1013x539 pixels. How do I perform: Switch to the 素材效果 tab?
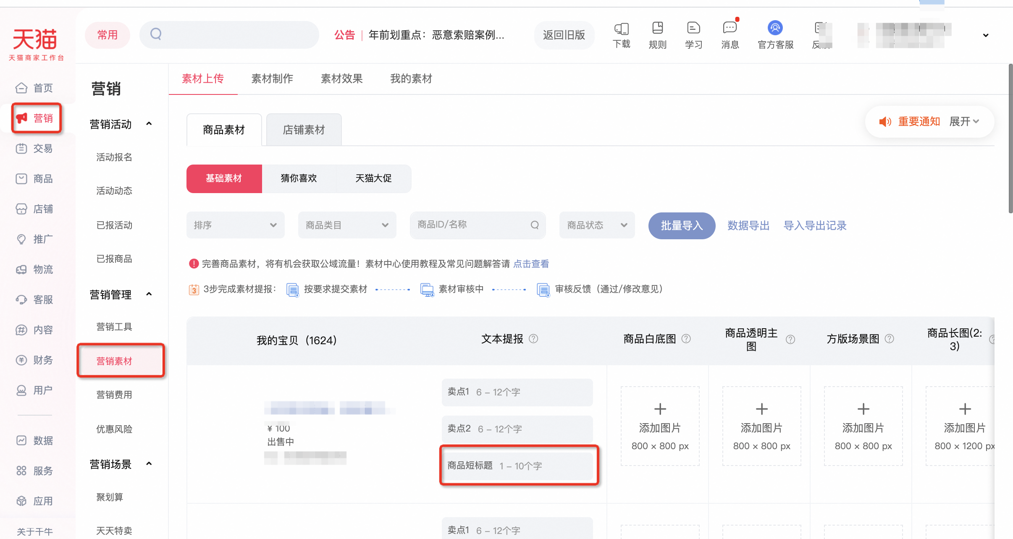point(342,79)
